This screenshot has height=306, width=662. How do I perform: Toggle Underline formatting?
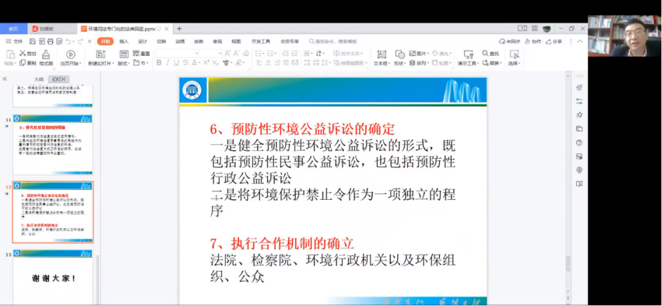pos(176,63)
